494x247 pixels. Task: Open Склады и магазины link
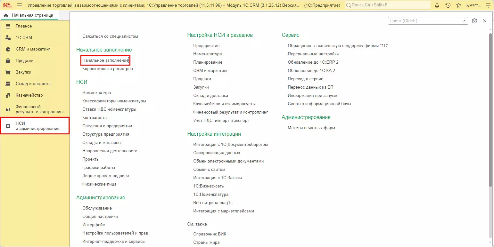coord(102,143)
